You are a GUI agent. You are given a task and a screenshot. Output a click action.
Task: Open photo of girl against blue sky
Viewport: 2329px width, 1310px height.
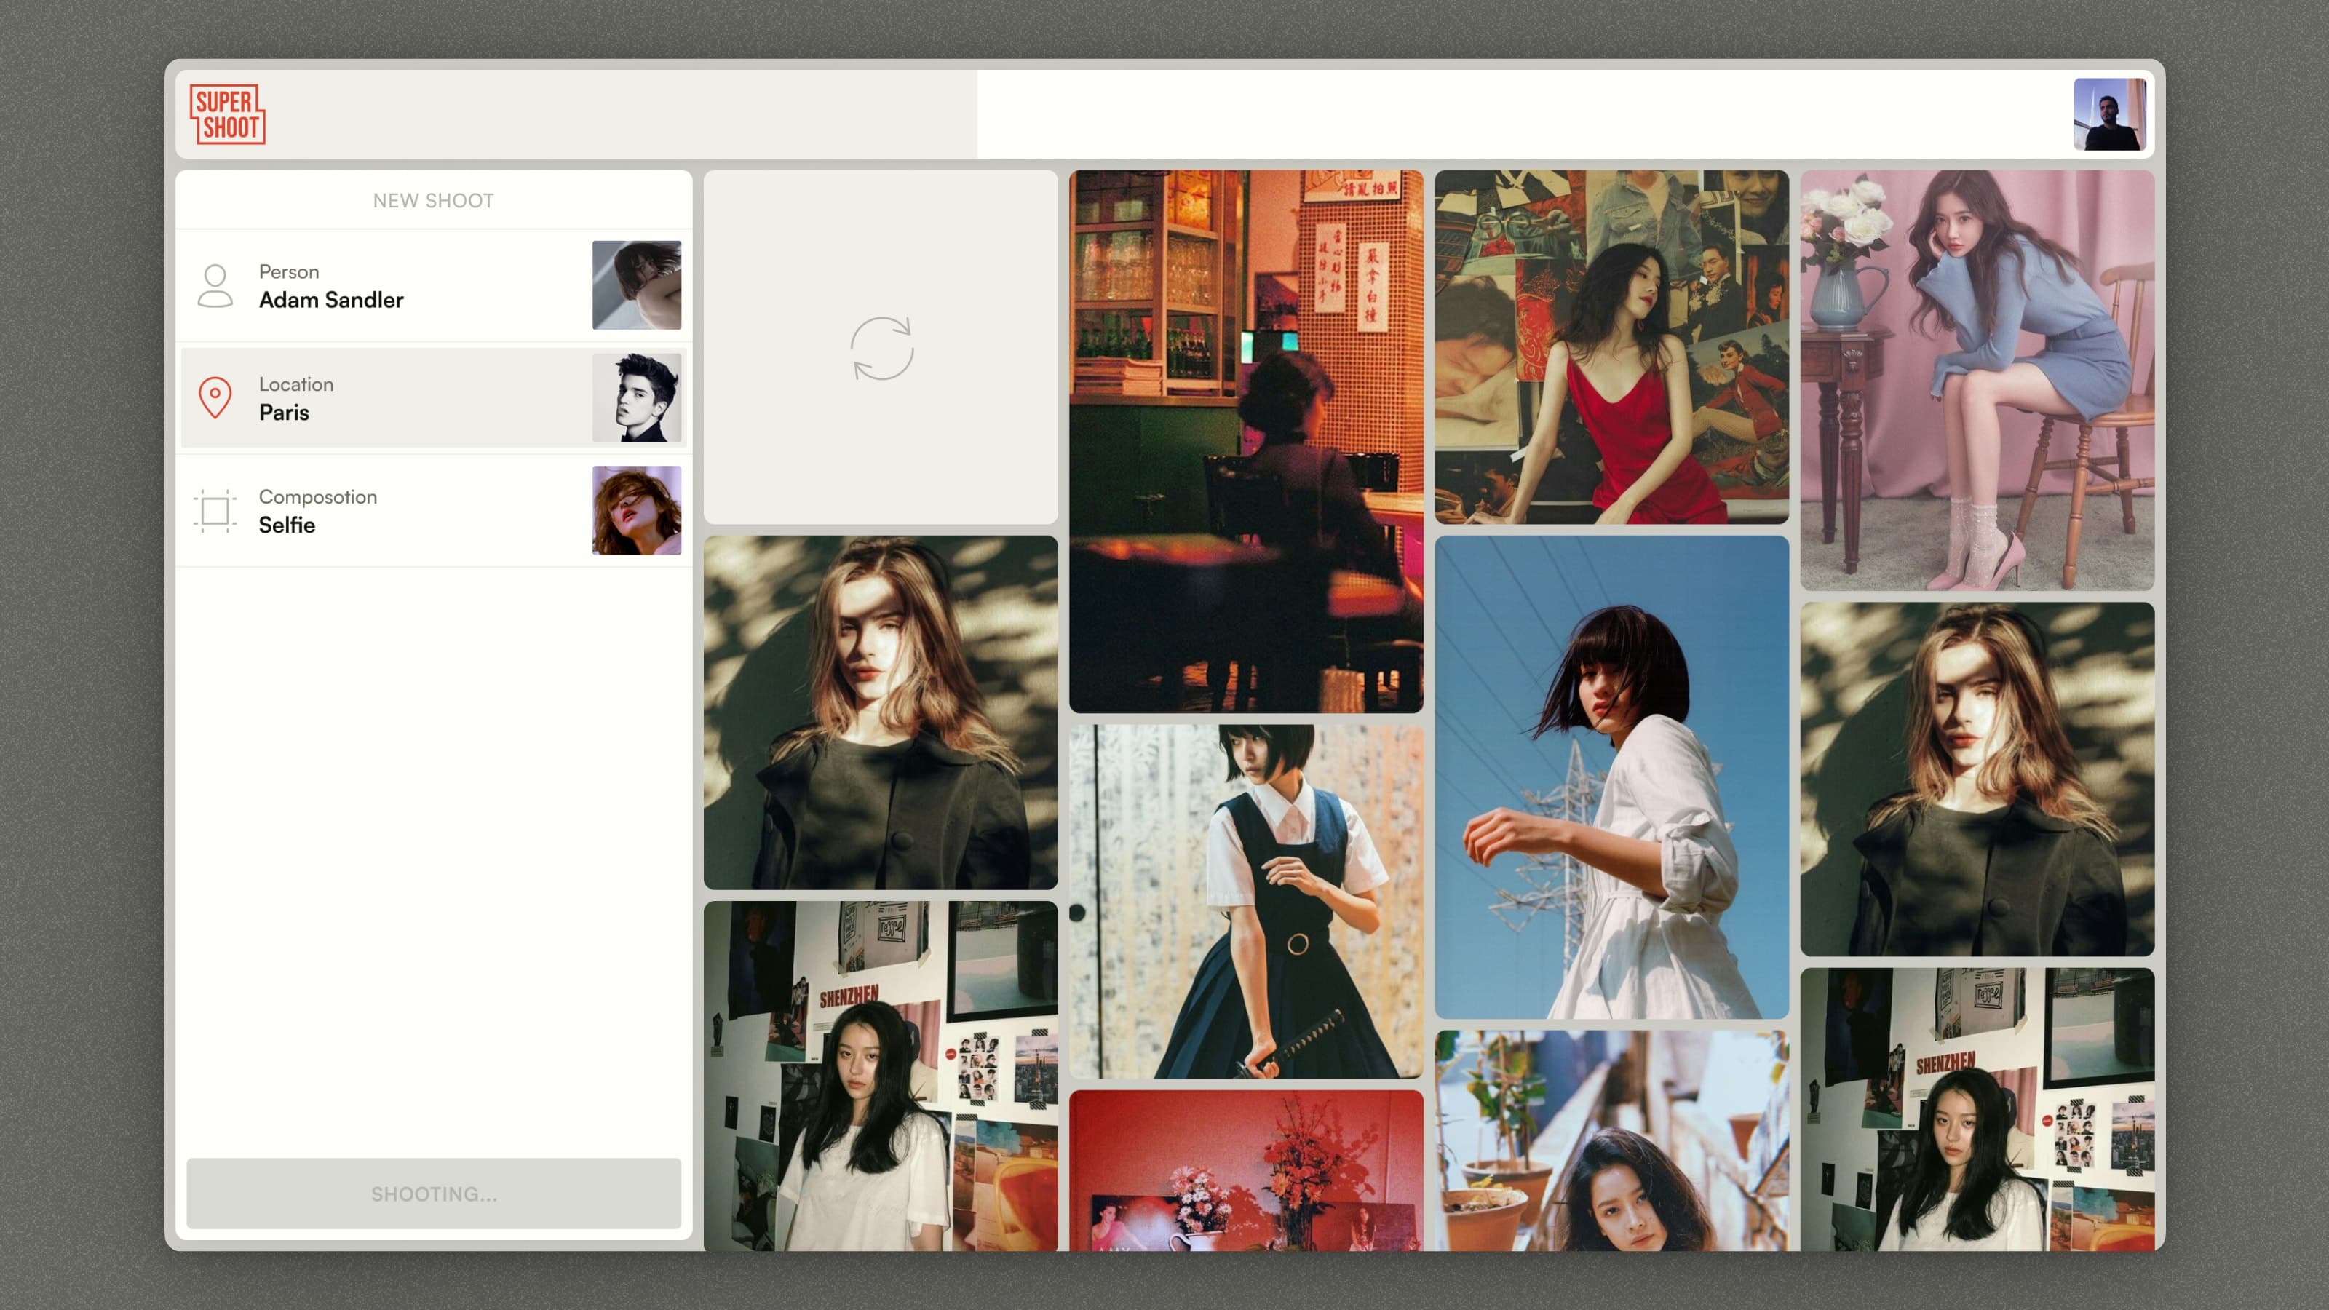1611,777
